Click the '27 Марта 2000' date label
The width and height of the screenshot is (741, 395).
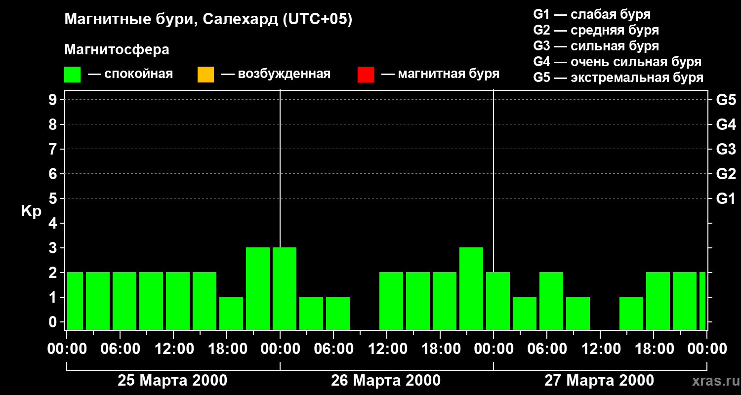599,381
